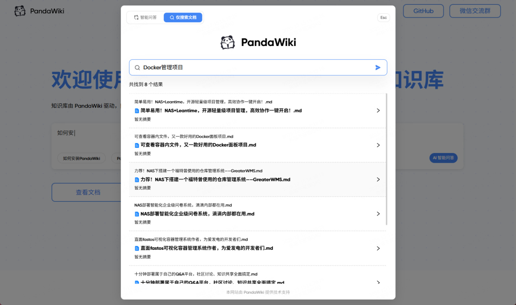This screenshot has width=516, height=305.
Task: Click 暂无摘要 under the fastos result
Action: click(x=143, y=257)
